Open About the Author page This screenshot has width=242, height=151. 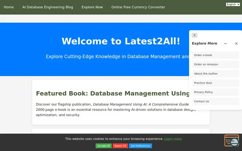click(215, 74)
